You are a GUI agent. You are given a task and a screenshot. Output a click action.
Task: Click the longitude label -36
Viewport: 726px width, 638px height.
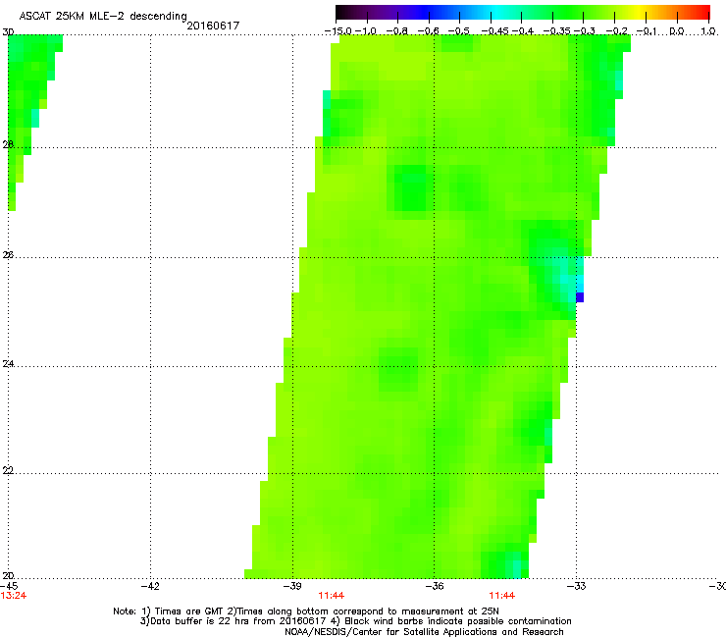pyautogui.click(x=434, y=586)
